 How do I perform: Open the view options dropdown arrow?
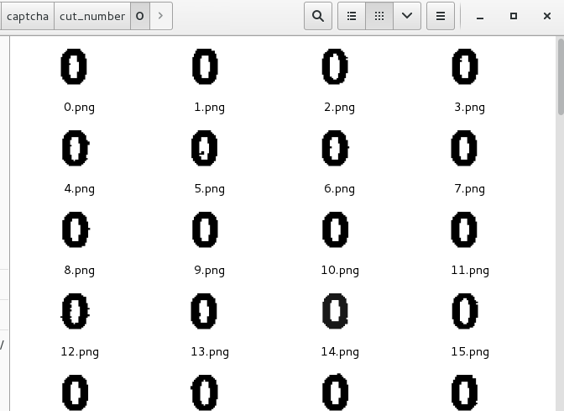click(407, 16)
